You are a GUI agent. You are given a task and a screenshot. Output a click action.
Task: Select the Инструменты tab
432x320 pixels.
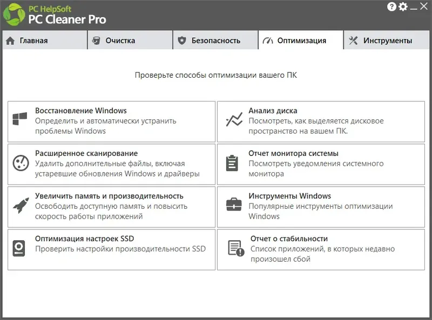click(x=387, y=40)
